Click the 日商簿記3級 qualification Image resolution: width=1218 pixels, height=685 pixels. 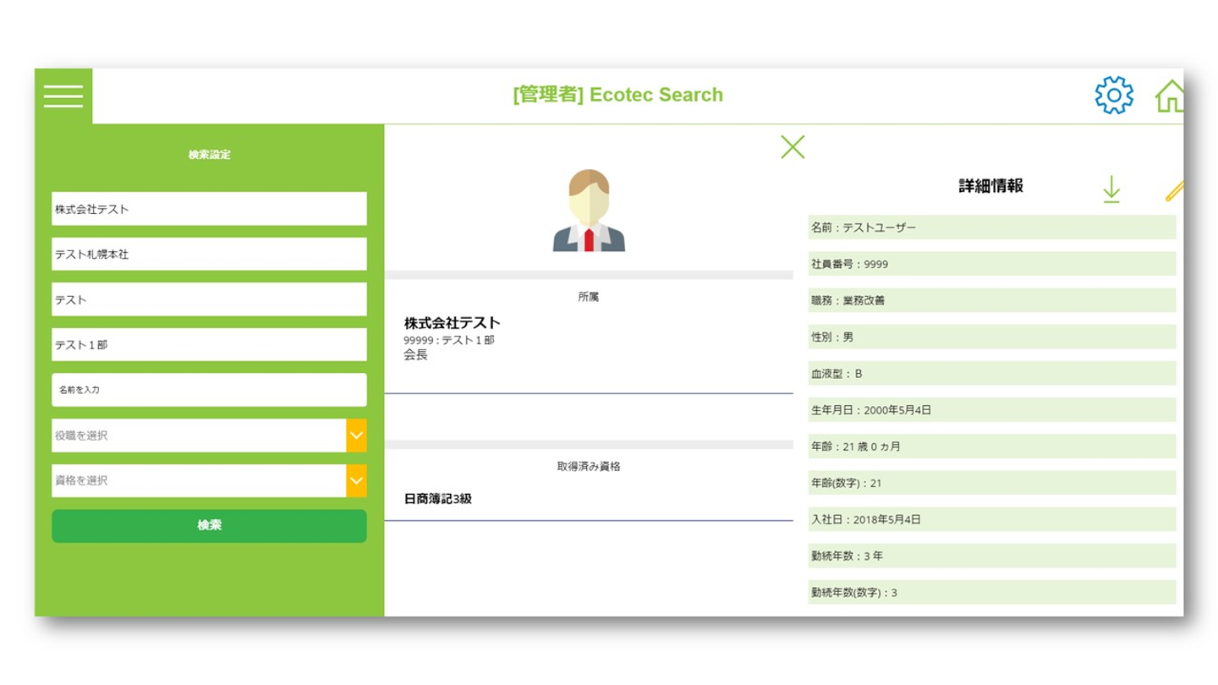[438, 499]
